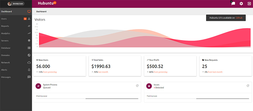This screenshot has width=253, height=111.
Task: Open the messages chat icon in header
Action: pyautogui.click(x=233, y=4)
